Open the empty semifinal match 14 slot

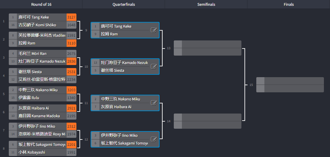[208, 121]
